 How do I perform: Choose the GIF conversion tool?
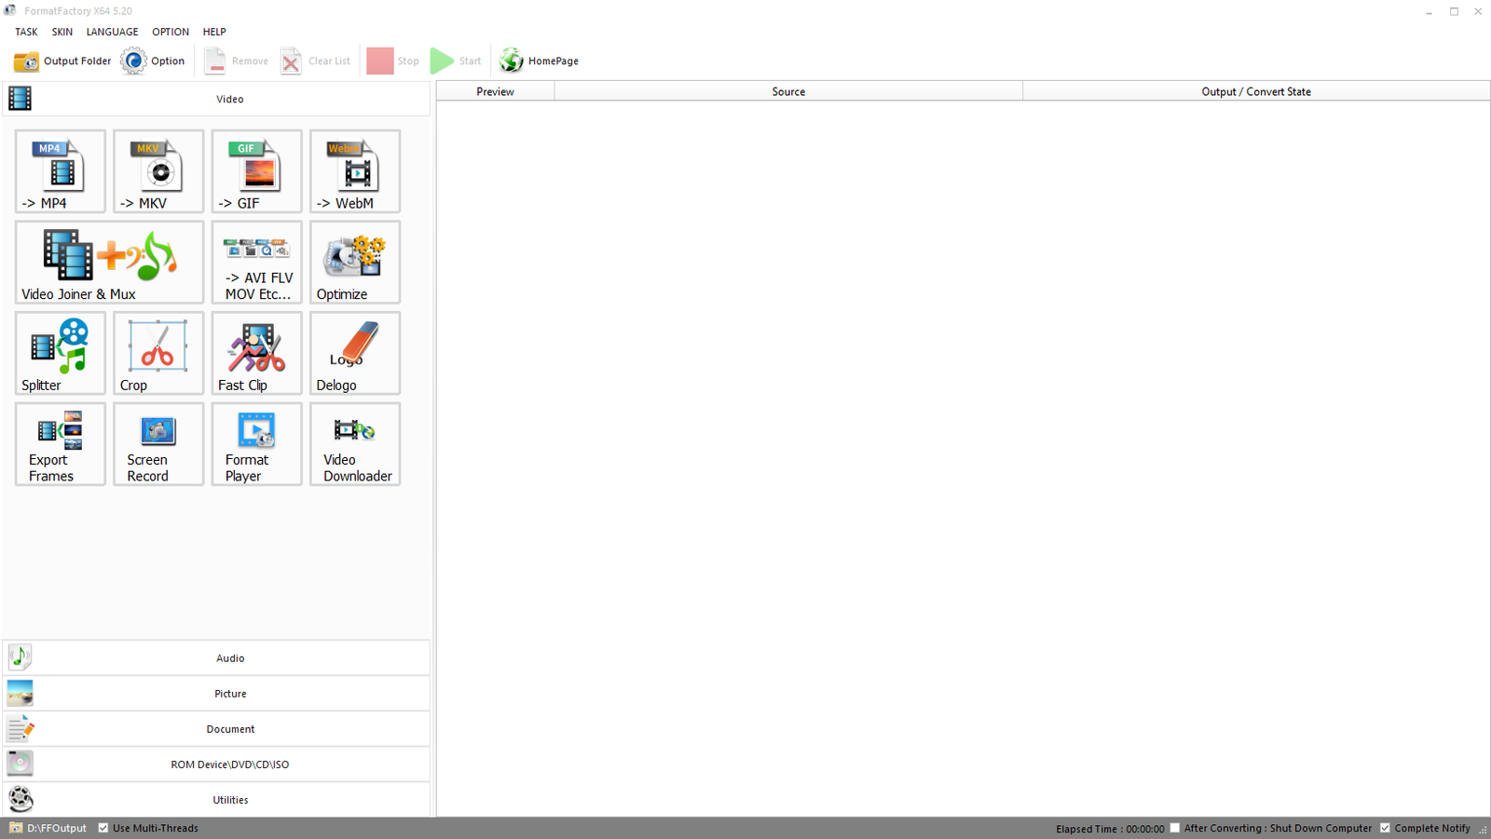click(256, 171)
